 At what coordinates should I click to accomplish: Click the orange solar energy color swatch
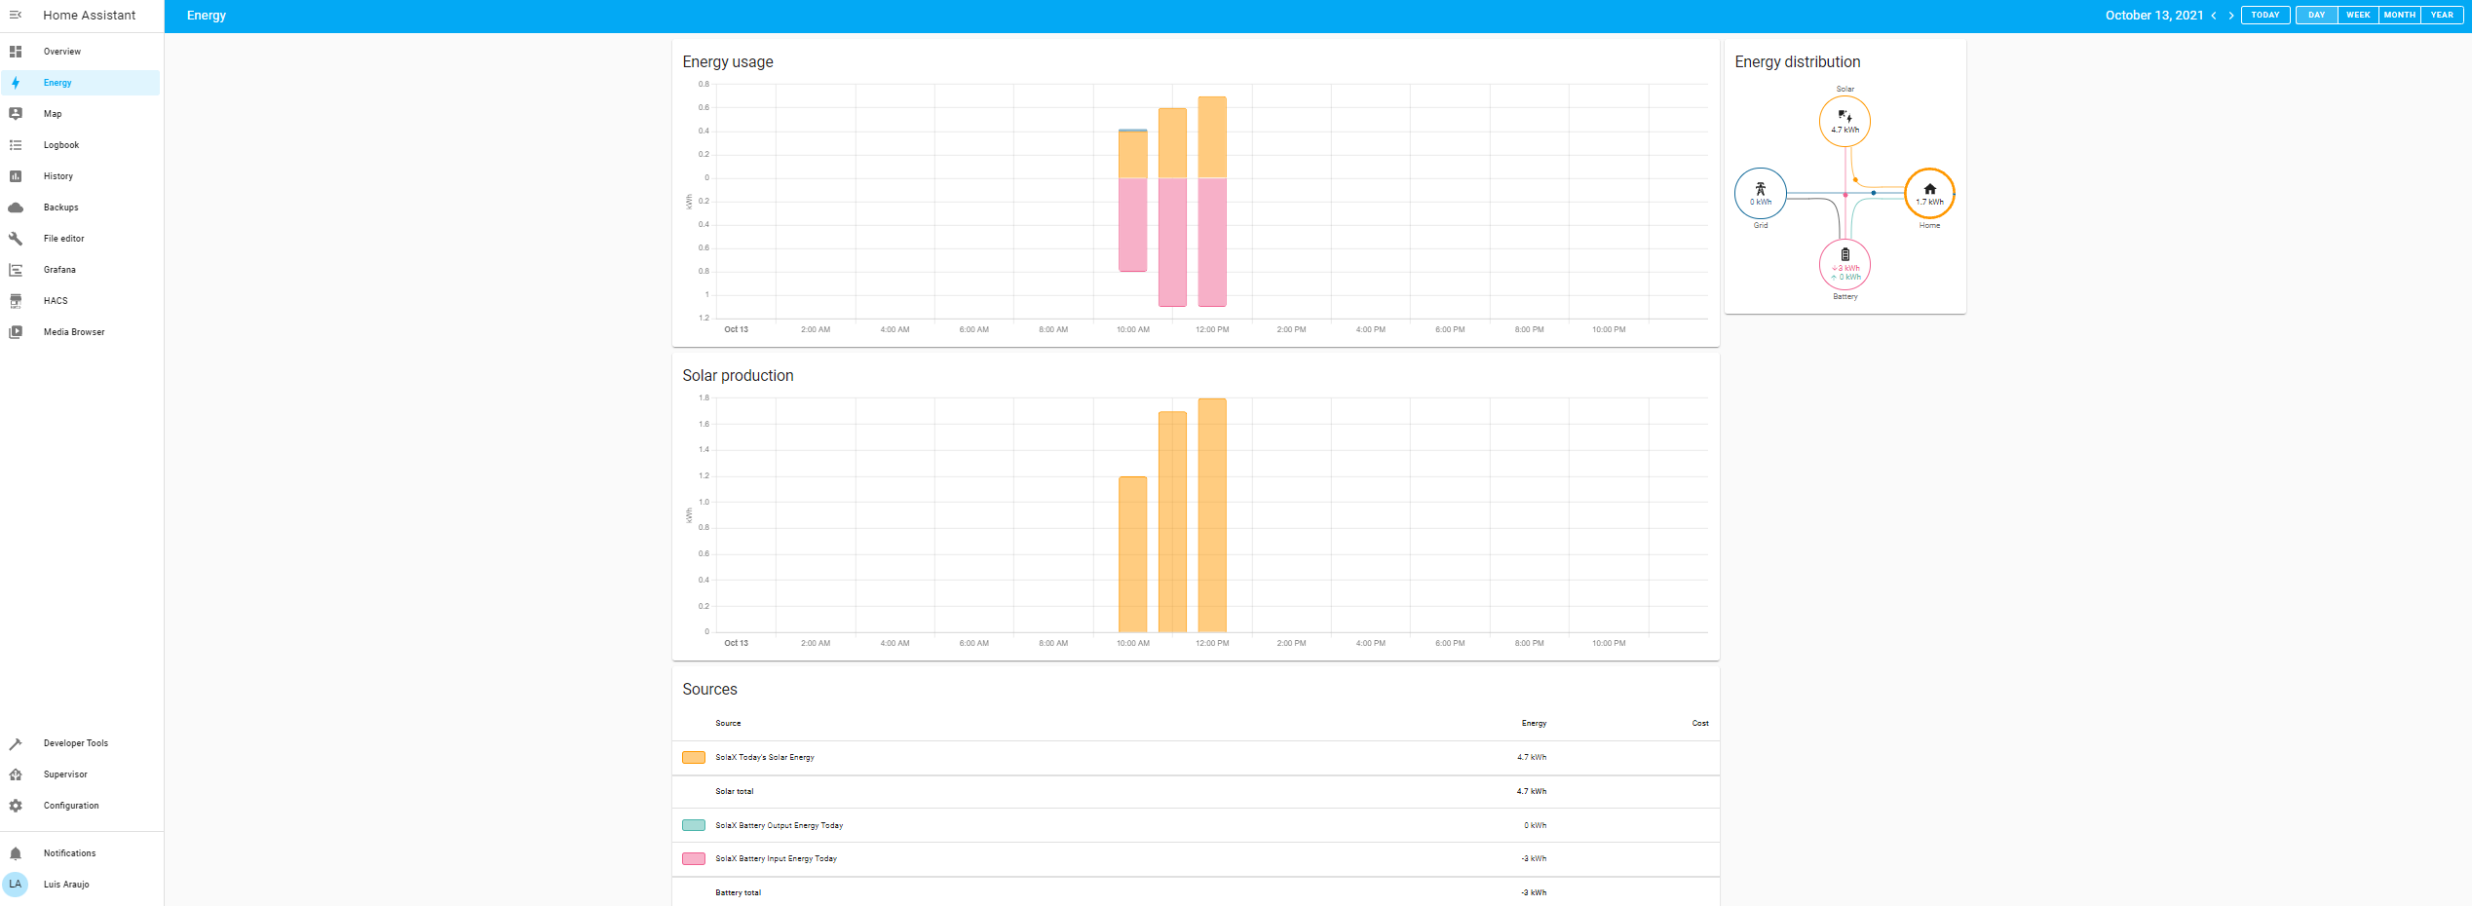coord(694,758)
